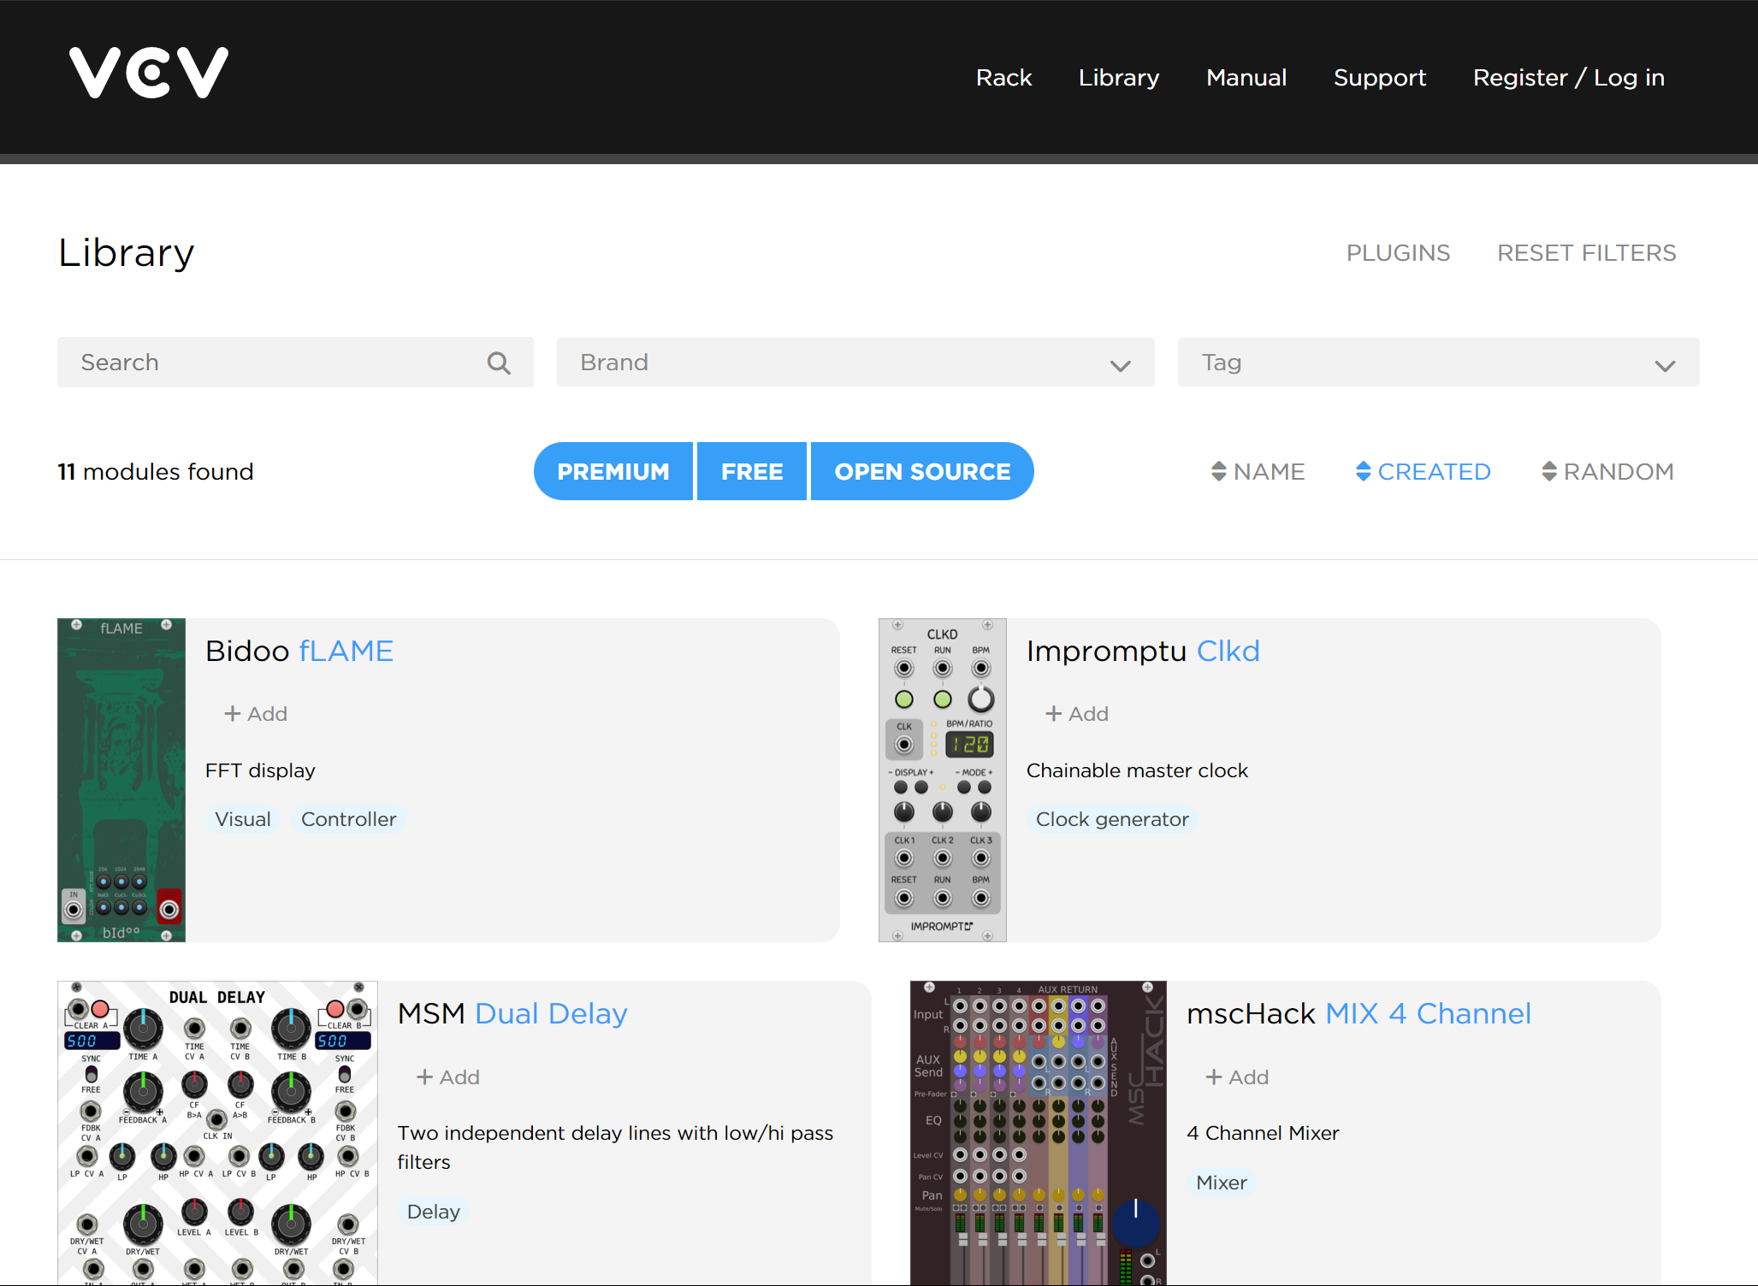Open the fLAME module link

click(x=346, y=652)
